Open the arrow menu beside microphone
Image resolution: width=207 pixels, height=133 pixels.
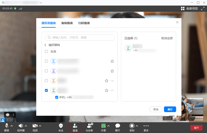click(x=12, y=126)
